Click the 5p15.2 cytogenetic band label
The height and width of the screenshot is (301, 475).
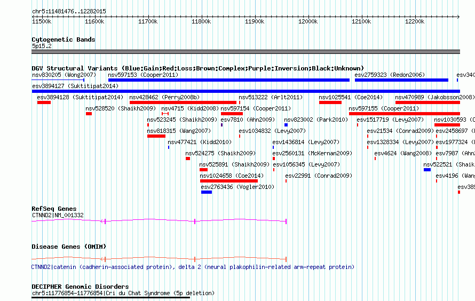(x=42, y=46)
